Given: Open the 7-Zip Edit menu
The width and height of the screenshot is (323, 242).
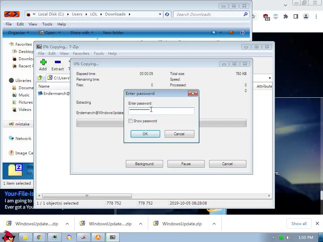Looking at the screenshot, I should pos(52,54).
